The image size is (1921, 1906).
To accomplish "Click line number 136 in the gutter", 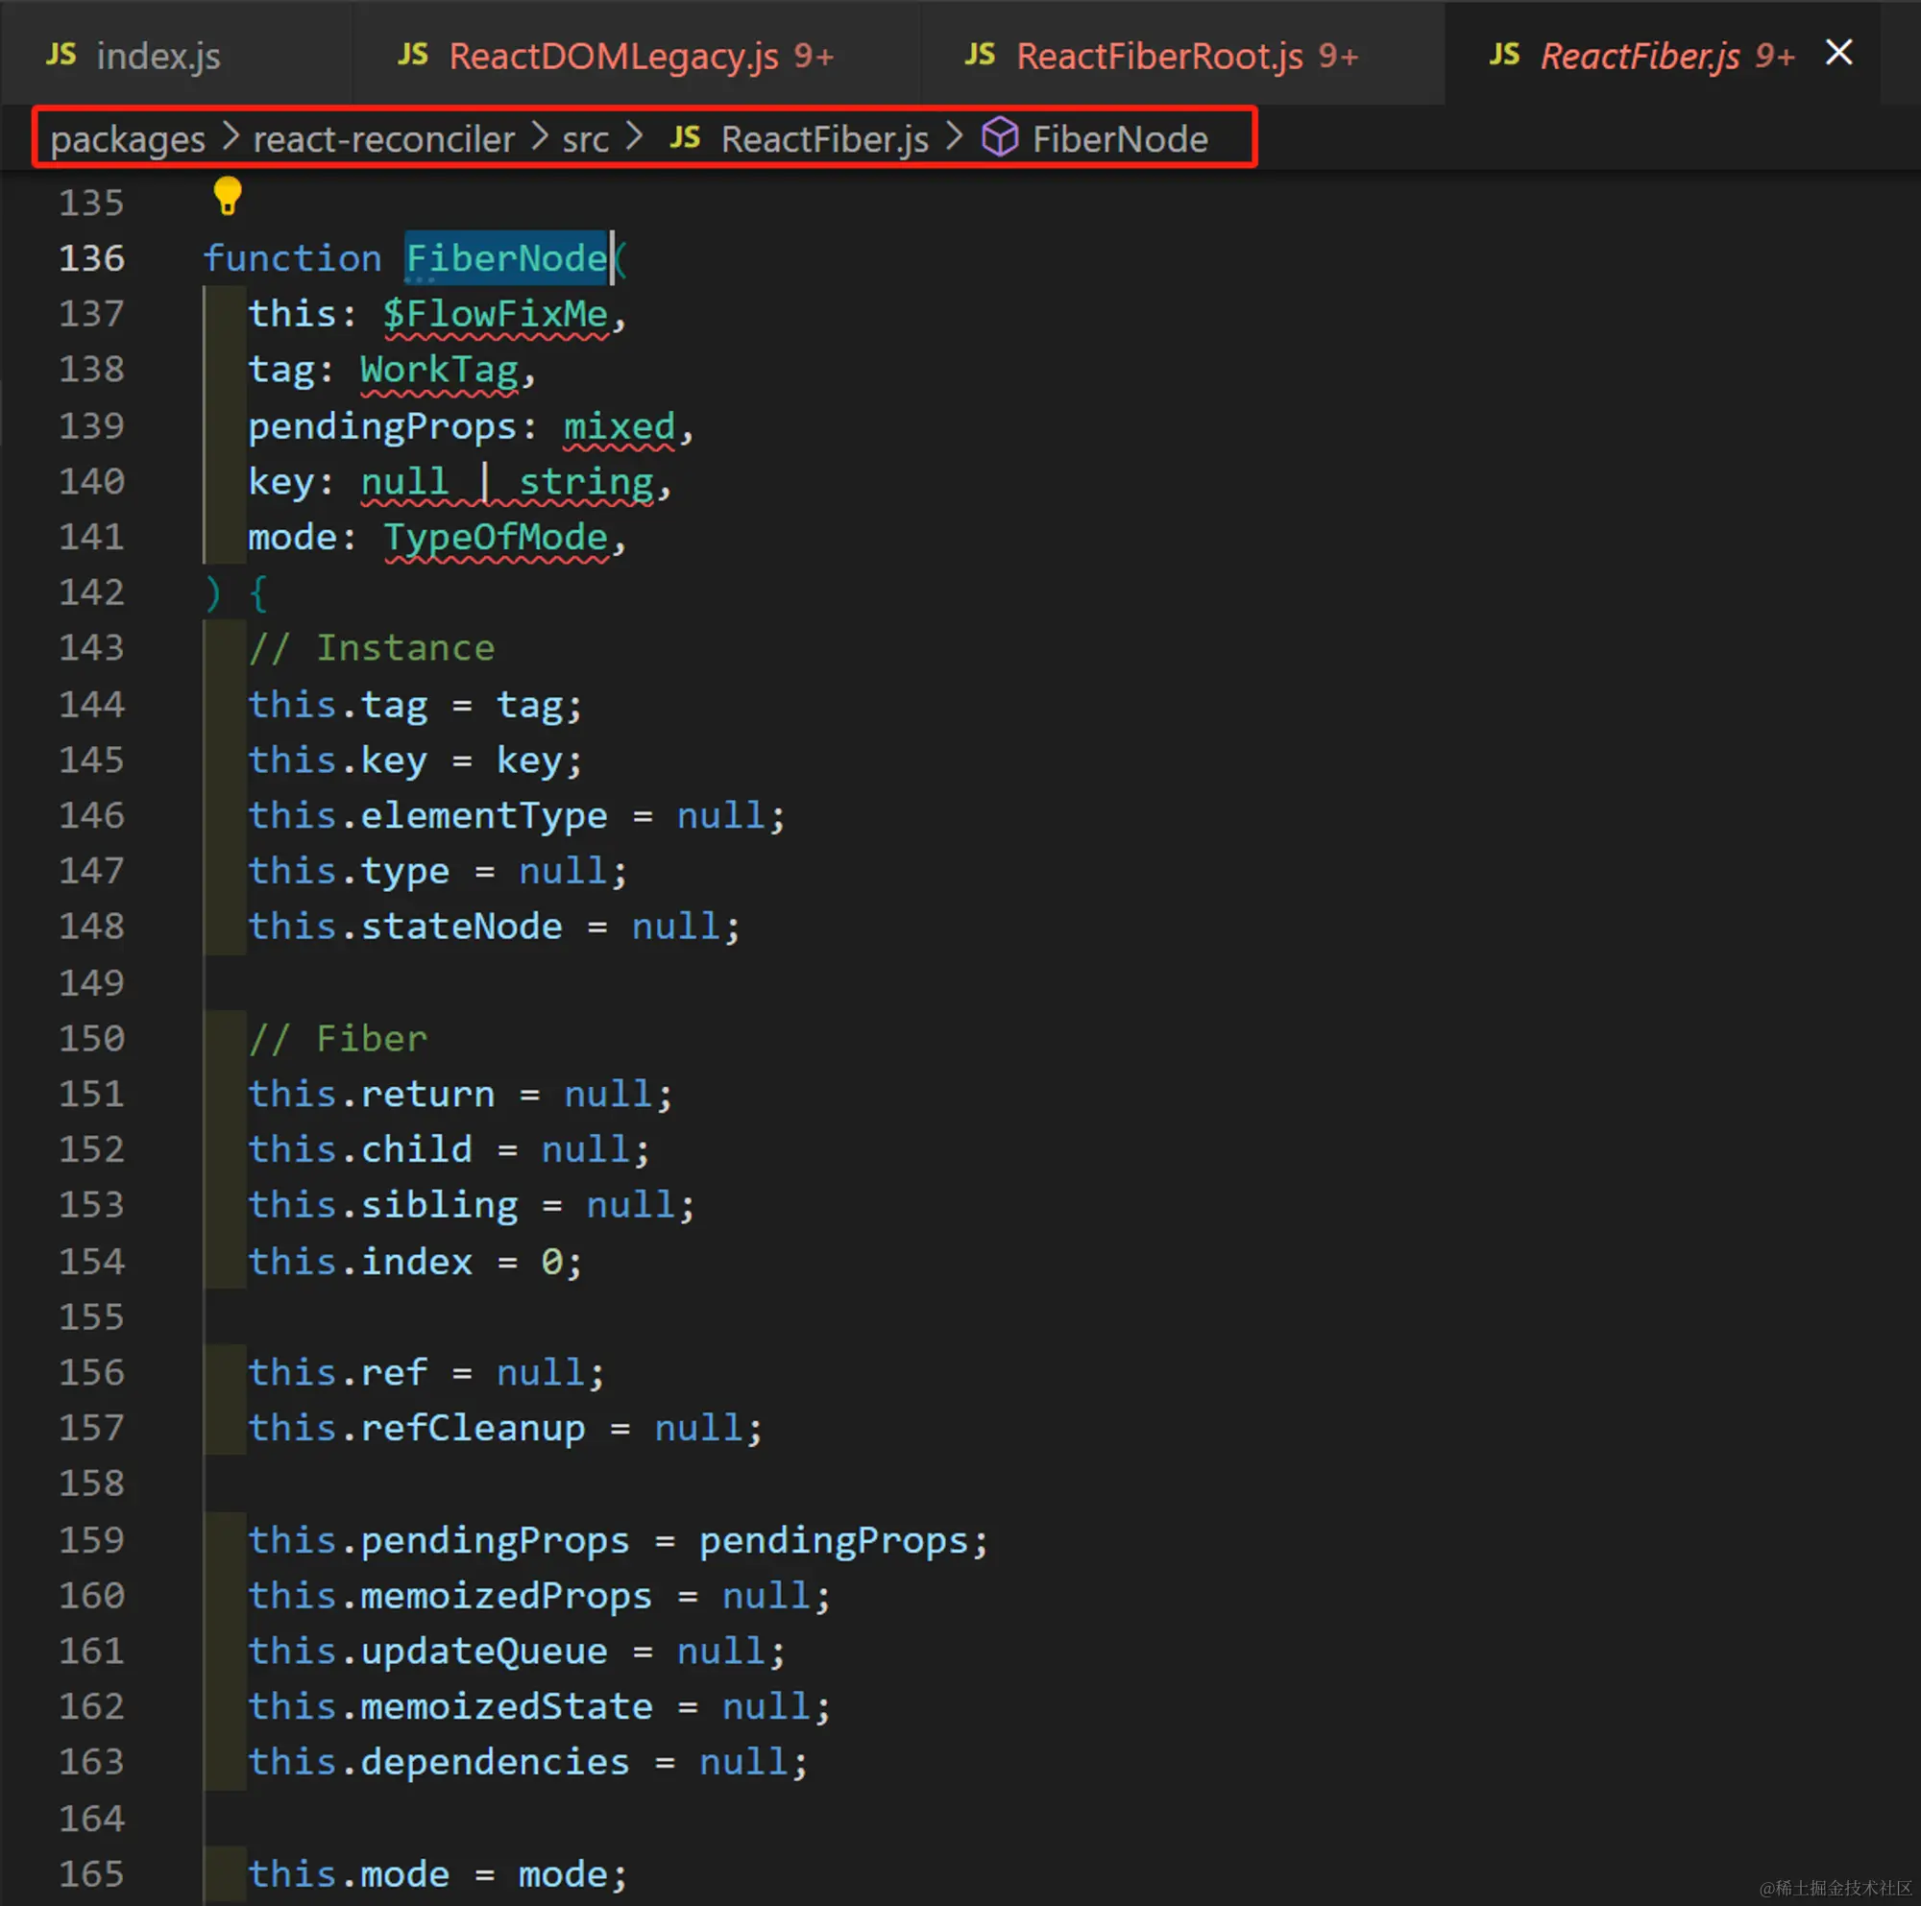I will point(91,258).
